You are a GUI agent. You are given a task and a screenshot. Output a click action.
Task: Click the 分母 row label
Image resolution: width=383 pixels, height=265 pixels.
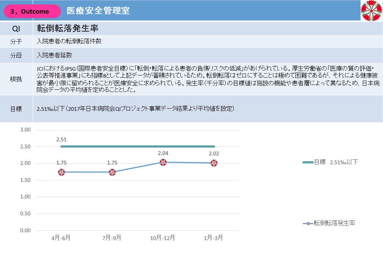pos(16,55)
